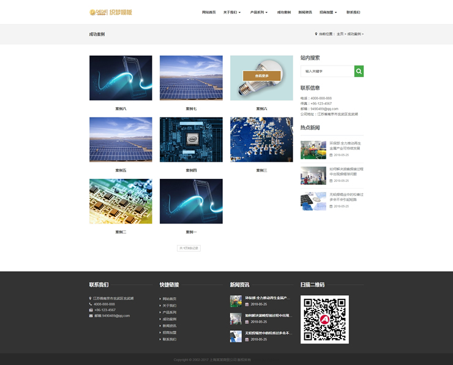The width and height of the screenshot is (453, 365).
Task: Expand the 关于我们 dropdown in the top nav
Action: coord(232,12)
